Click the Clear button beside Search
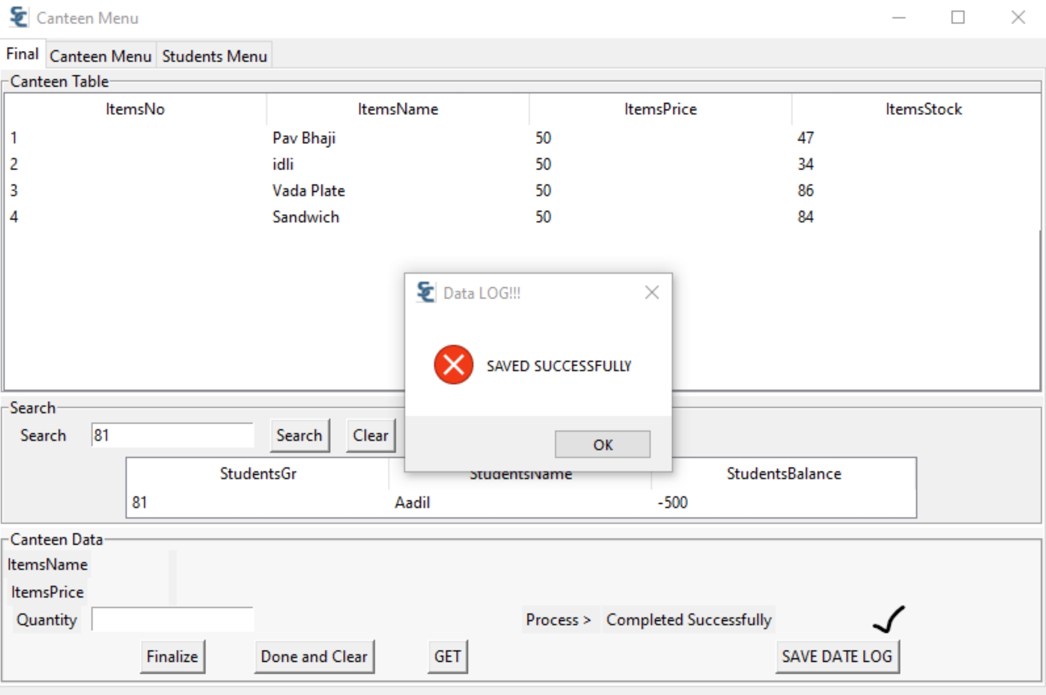Image resolution: width=1046 pixels, height=695 pixels. pos(371,435)
